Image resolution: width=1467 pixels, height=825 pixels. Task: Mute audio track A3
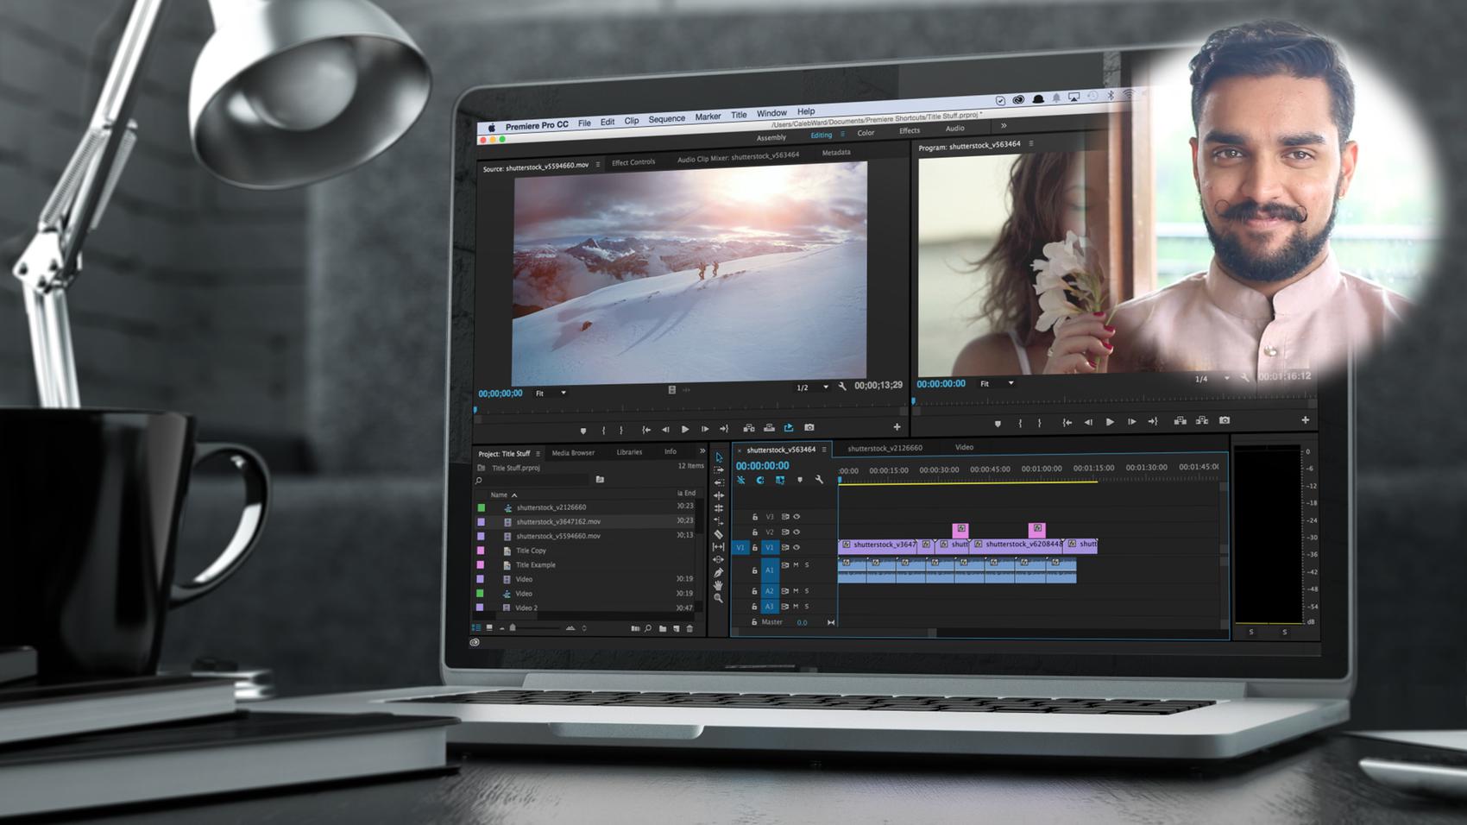pos(796,607)
